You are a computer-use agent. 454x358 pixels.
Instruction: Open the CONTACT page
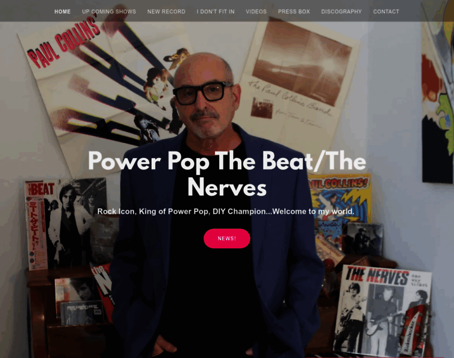coord(386,11)
